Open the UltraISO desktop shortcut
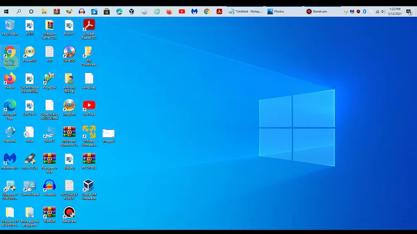Image resolution: width=417 pixels, height=234 pixels. tap(69, 54)
